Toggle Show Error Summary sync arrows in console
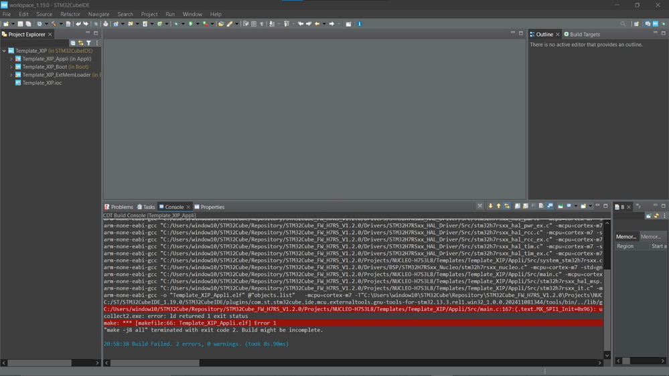This screenshot has width=669, height=376. [x=507, y=206]
